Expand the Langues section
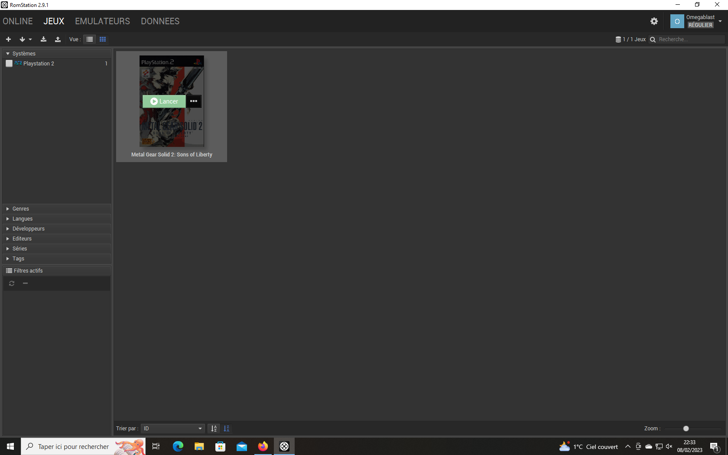Screen dimensions: 728x455 pyautogui.click(x=57, y=219)
